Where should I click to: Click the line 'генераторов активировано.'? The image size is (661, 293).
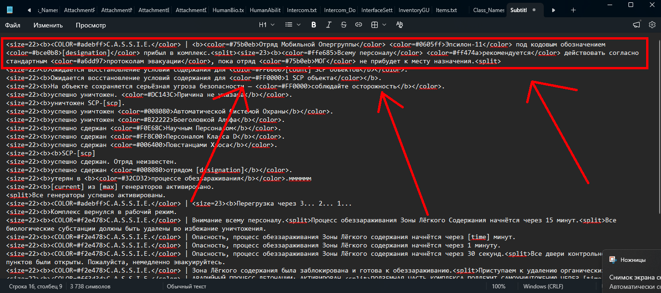click(x=110, y=187)
